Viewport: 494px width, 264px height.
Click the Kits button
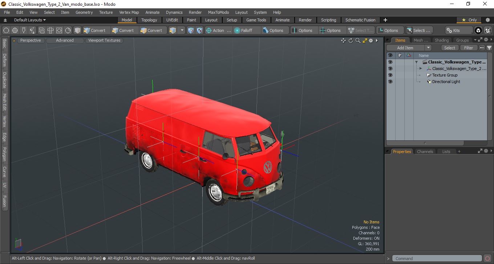[459, 30]
